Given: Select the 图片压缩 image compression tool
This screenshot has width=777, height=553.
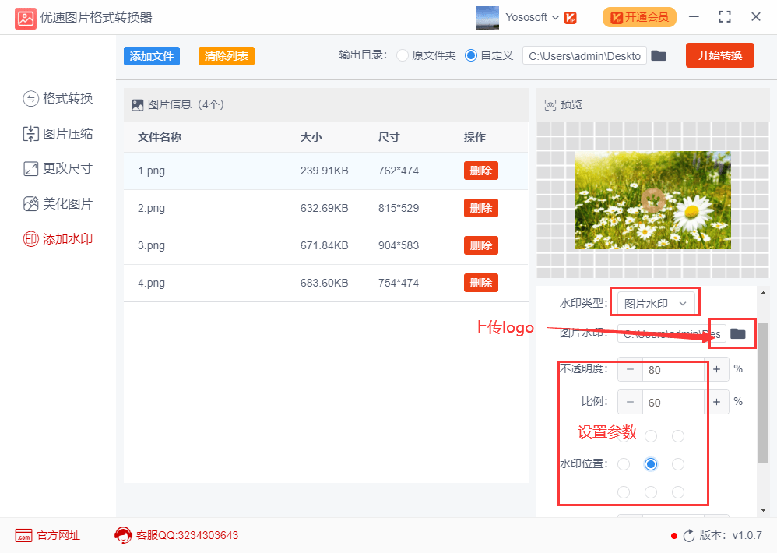Looking at the screenshot, I should 58,134.
